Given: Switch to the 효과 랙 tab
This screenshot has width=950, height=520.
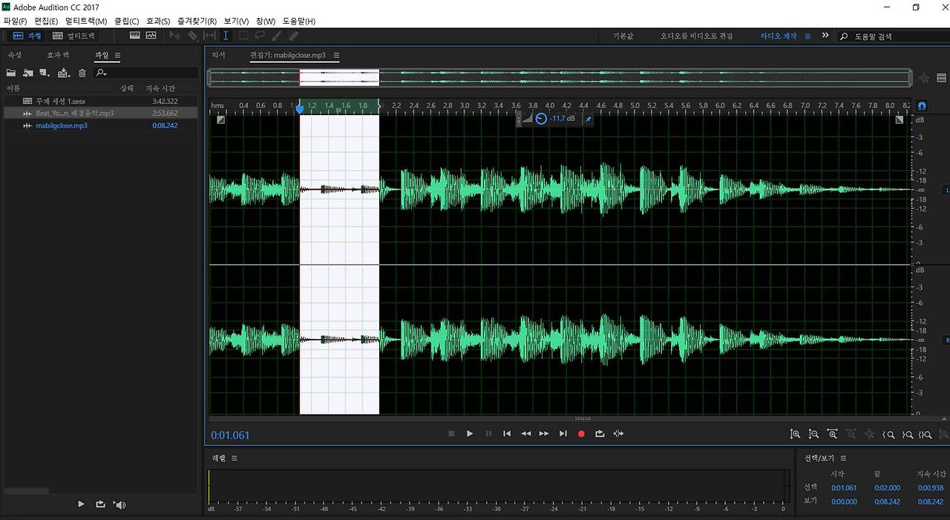Looking at the screenshot, I should (x=58, y=55).
